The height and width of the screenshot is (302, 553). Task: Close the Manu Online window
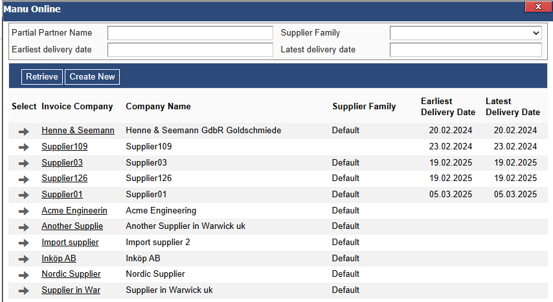[x=537, y=7]
